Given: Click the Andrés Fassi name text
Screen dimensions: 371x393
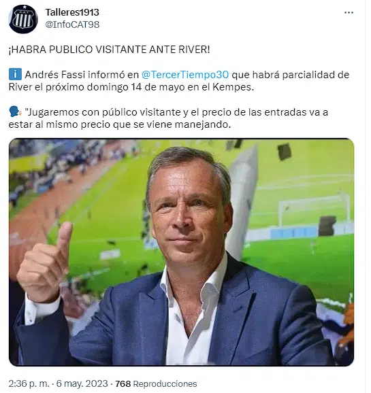Looking at the screenshot, I should click(x=55, y=75).
